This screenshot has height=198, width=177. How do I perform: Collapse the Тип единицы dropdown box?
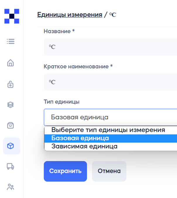[110, 117]
